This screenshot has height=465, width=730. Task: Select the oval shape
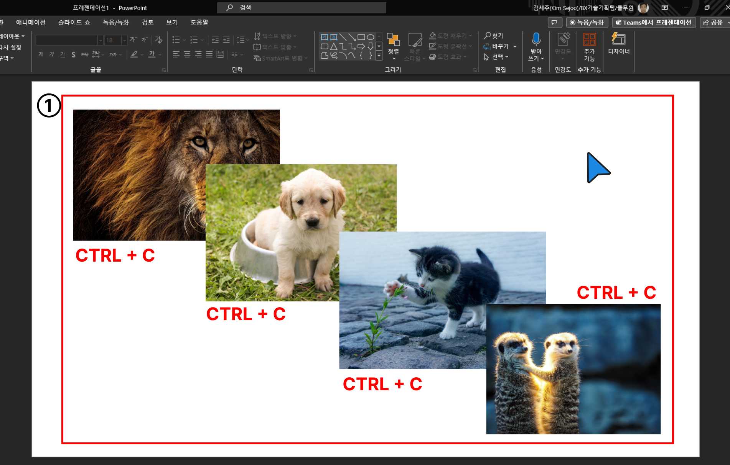(371, 37)
